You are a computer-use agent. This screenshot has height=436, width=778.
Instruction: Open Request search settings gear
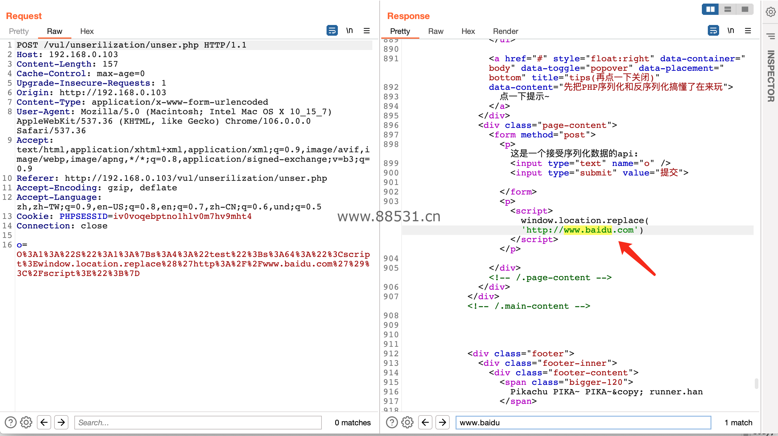26,422
